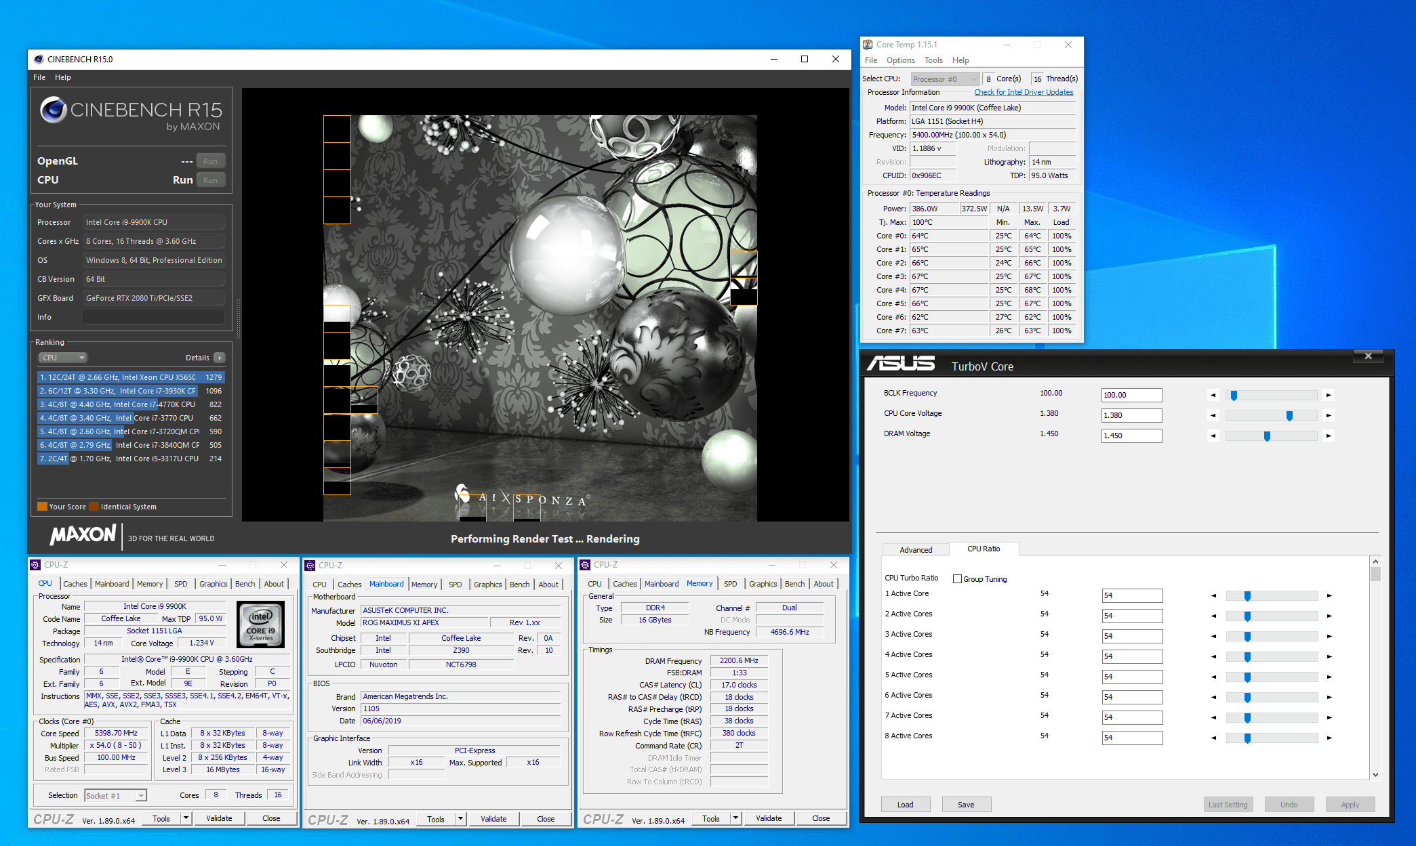
Task: Open the CPU ranking dropdown in Cinebench
Action: (62, 358)
